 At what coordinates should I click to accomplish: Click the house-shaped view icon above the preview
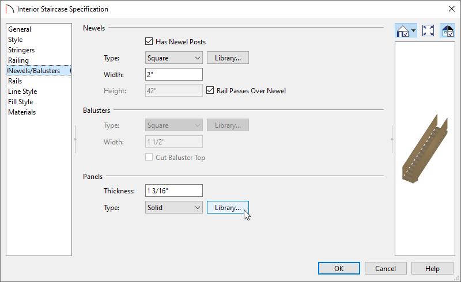402,31
